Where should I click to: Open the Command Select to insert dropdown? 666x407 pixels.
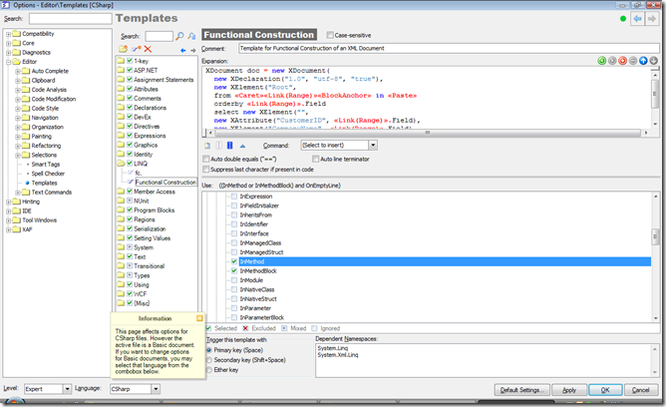point(373,146)
